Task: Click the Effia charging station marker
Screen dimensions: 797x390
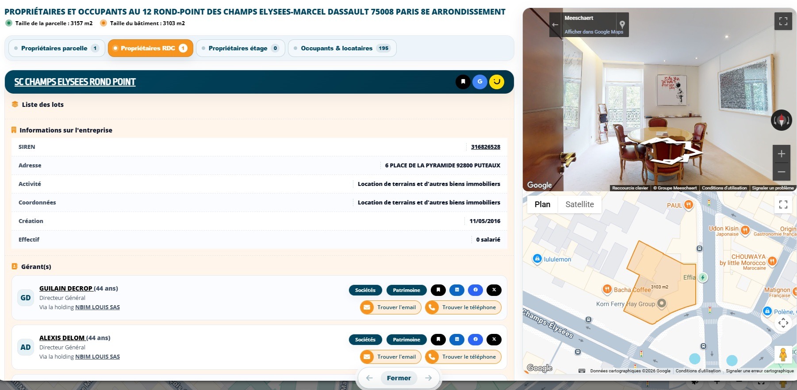Action: pos(702,277)
